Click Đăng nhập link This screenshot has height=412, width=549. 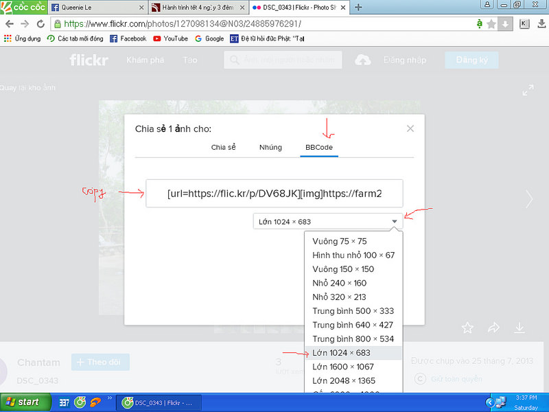click(x=405, y=60)
